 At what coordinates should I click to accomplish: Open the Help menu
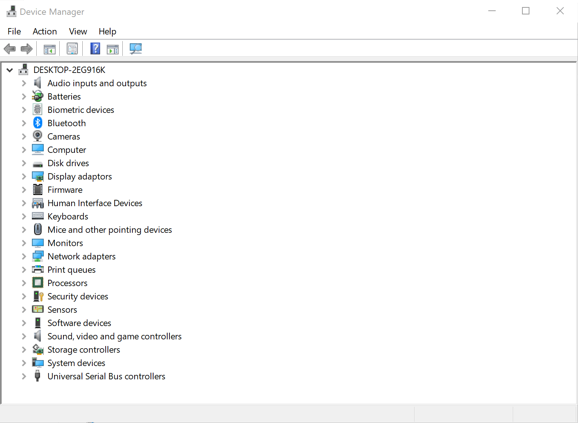point(108,31)
